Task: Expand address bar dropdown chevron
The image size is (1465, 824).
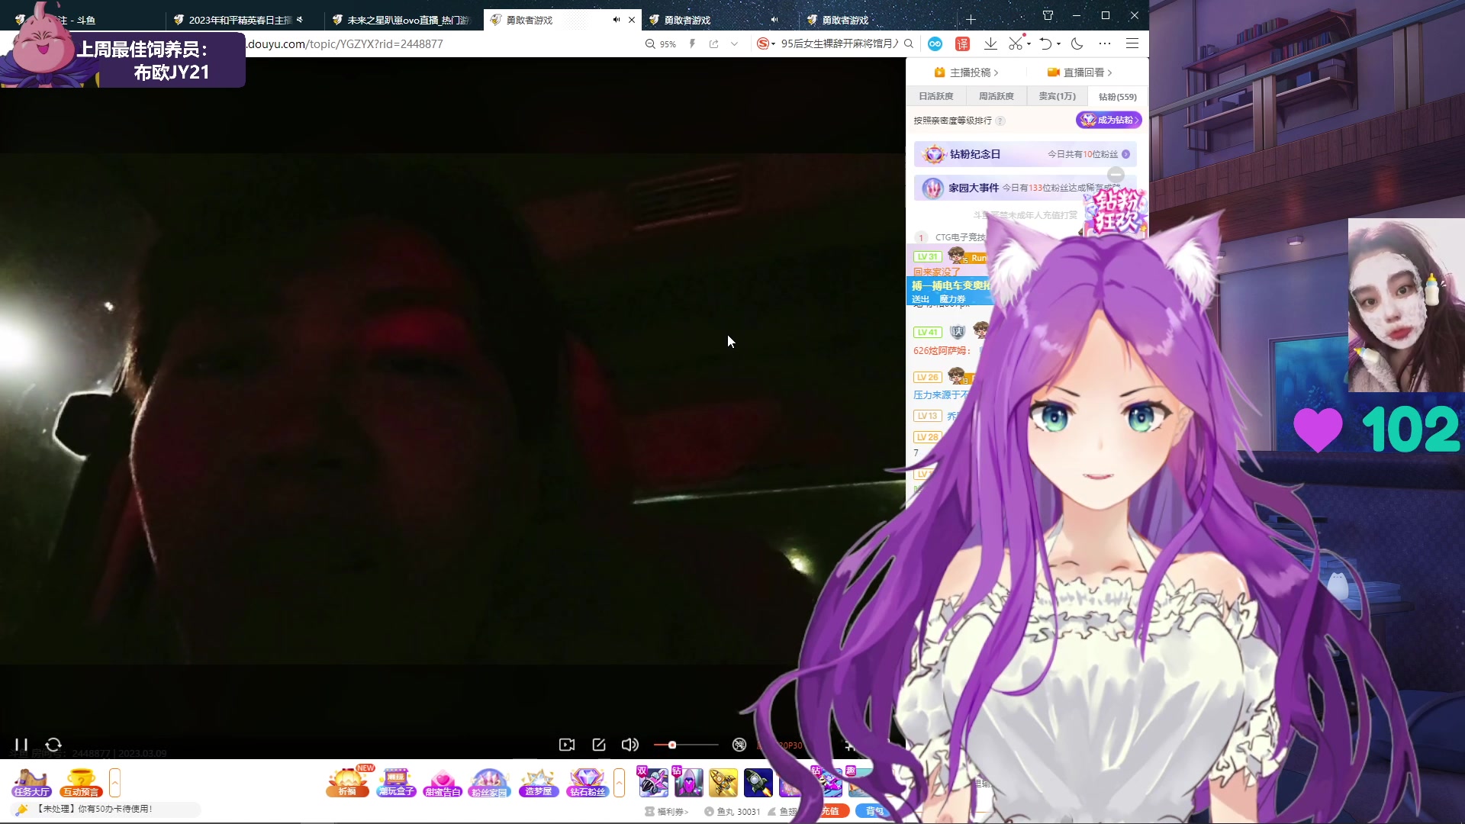Action: click(x=734, y=44)
